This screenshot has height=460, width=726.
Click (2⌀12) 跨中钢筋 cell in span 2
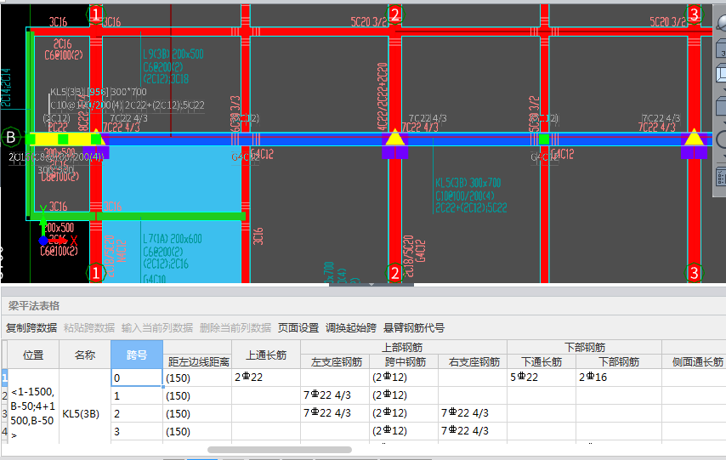coord(405,413)
